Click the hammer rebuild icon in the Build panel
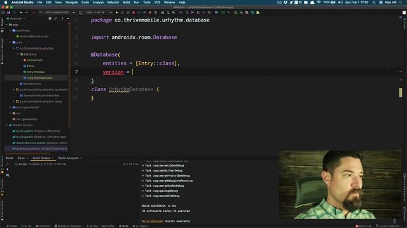Image resolution: width=407 pixels, height=228 pixels. pyautogui.click(x=7, y=164)
